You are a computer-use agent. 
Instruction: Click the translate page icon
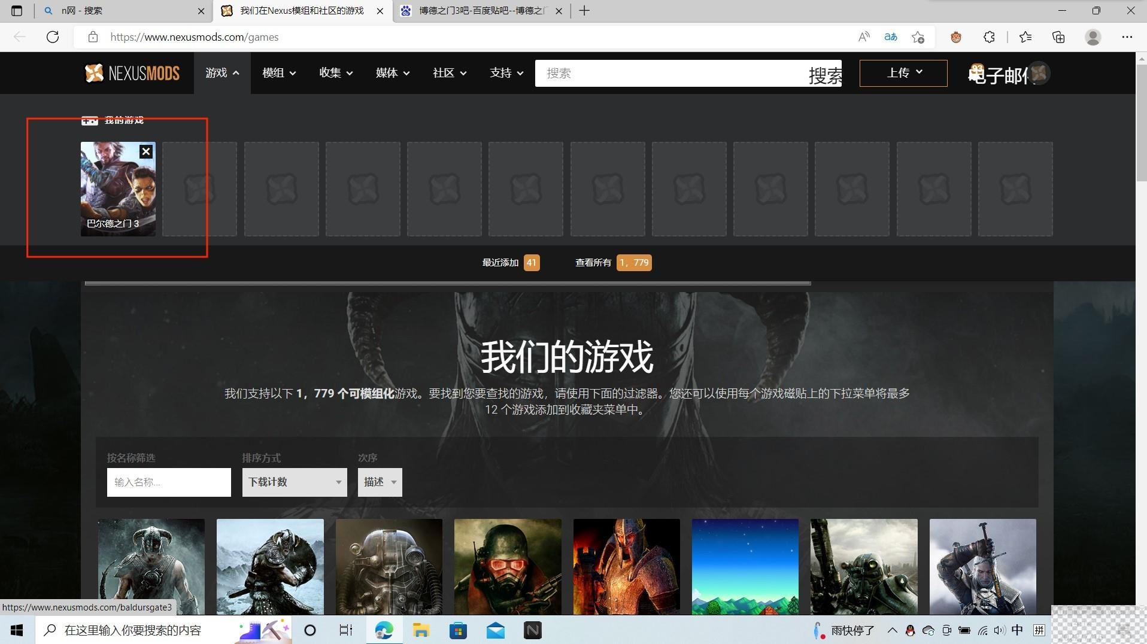(891, 37)
